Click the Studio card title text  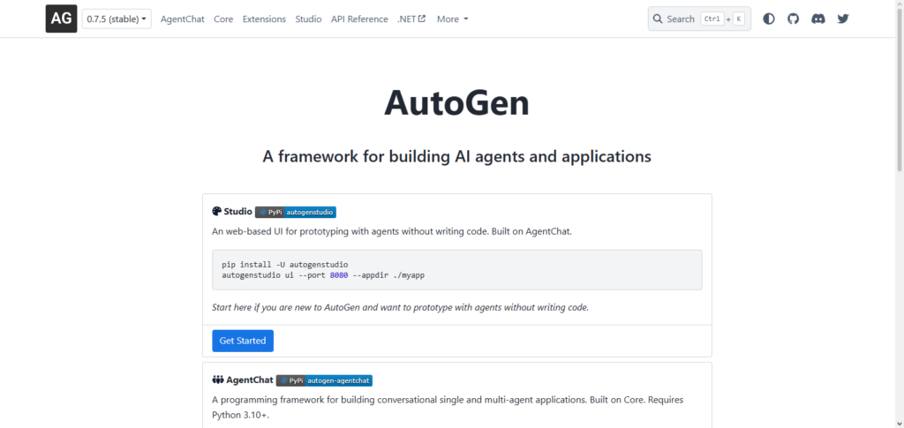238,212
